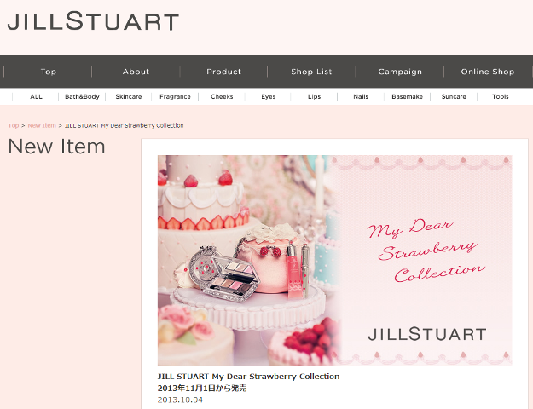Select the Cheeks category
The image size is (533, 409).
click(x=222, y=97)
